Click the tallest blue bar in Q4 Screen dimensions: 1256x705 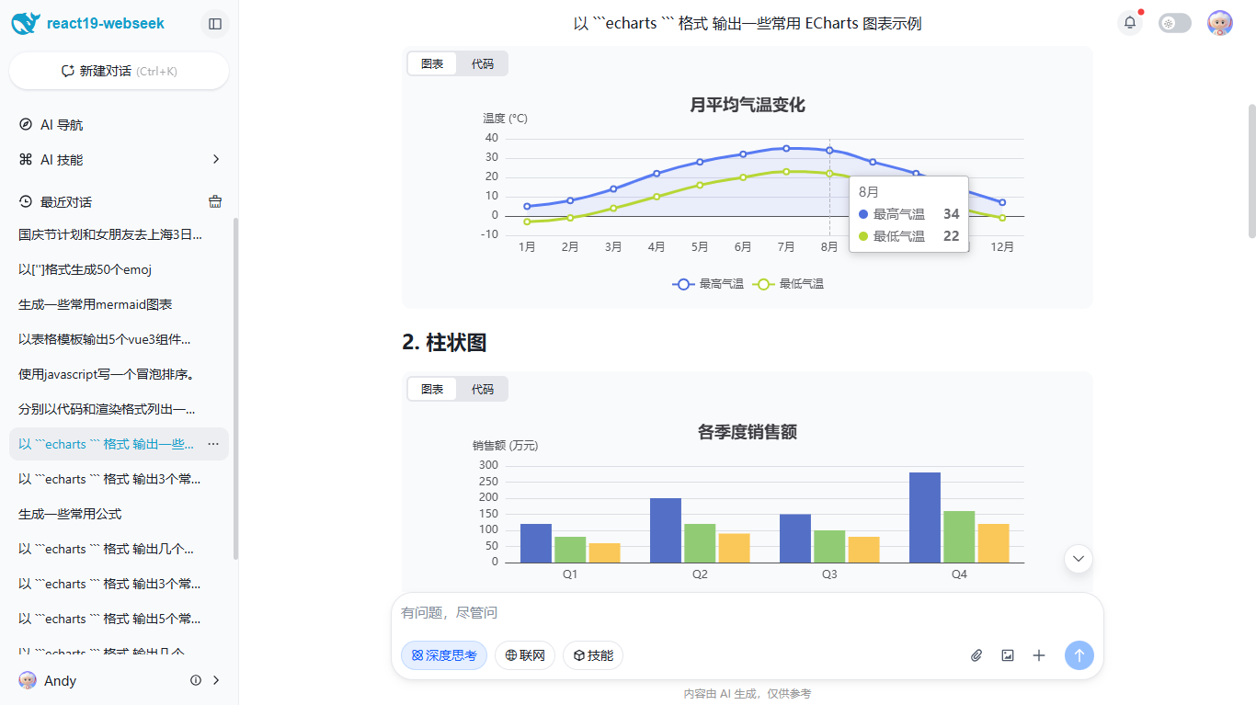click(x=925, y=517)
